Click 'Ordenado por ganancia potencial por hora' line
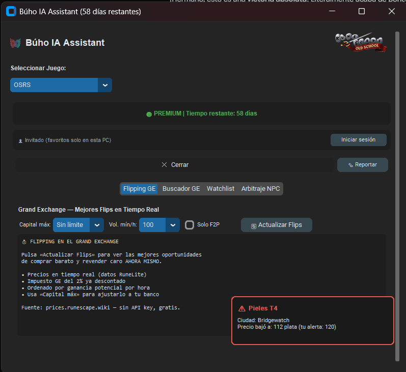406x372 pixels. click(x=86, y=288)
